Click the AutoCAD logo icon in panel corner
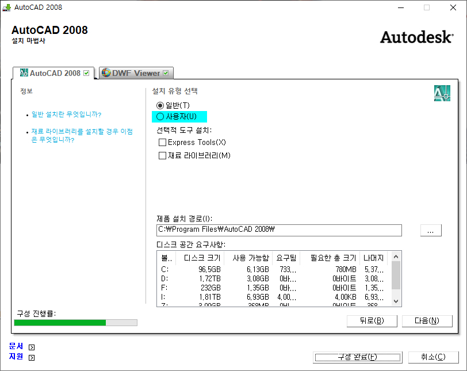Viewport: 467px width, 371px height. pyautogui.click(x=442, y=93)
